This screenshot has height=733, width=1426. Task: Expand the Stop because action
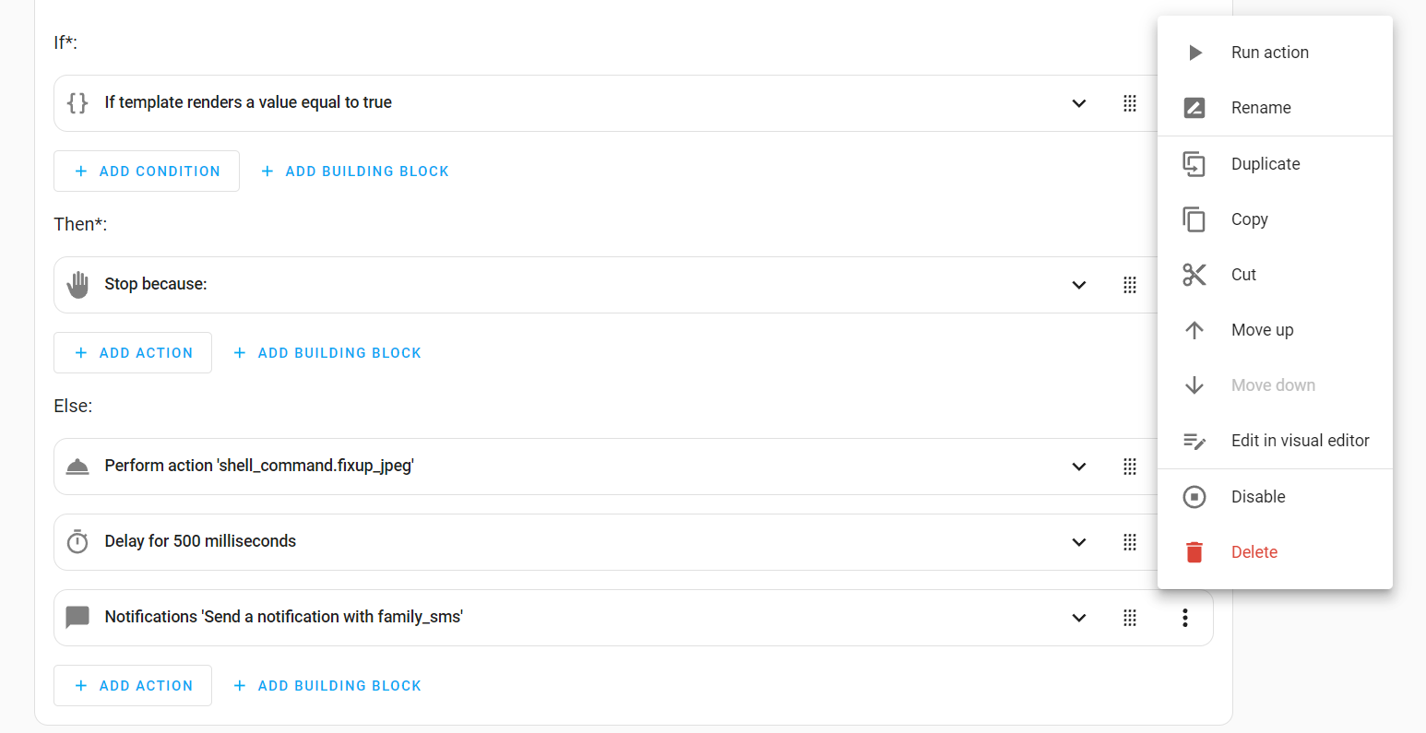coord(1078,285)
